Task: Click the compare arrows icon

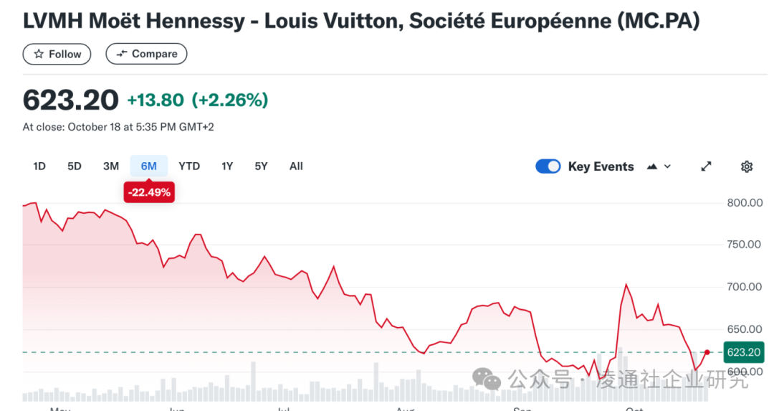Action: (122, 54)
